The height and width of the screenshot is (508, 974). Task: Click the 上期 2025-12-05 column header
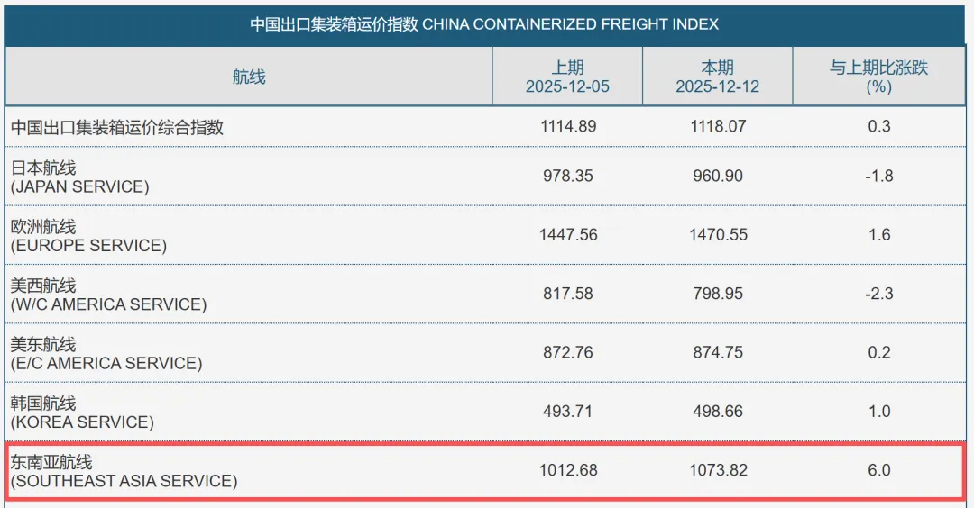[x=567, y=77]
